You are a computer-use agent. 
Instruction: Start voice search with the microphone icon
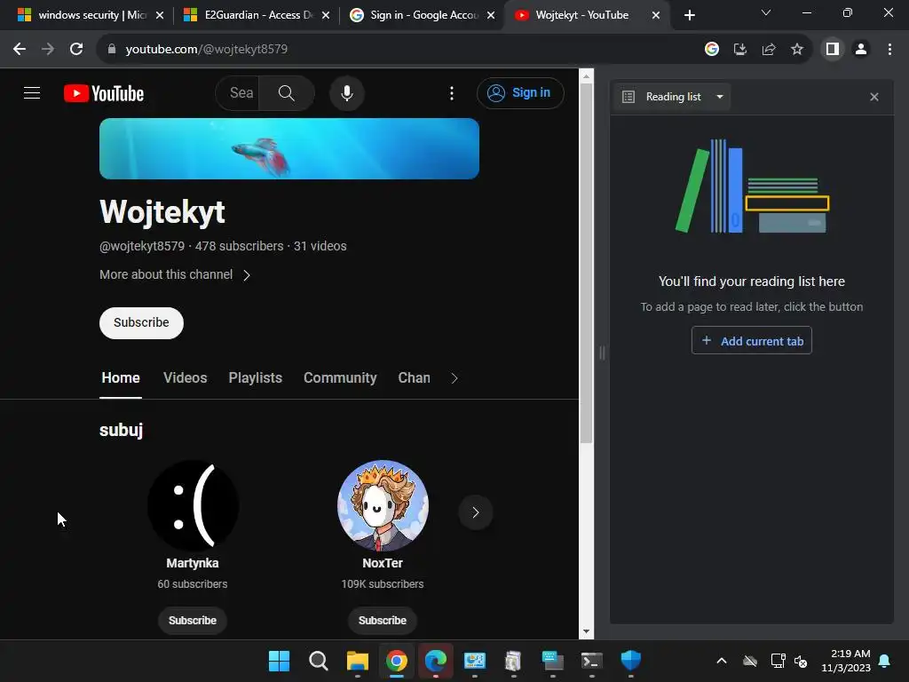tap(347, 92)
